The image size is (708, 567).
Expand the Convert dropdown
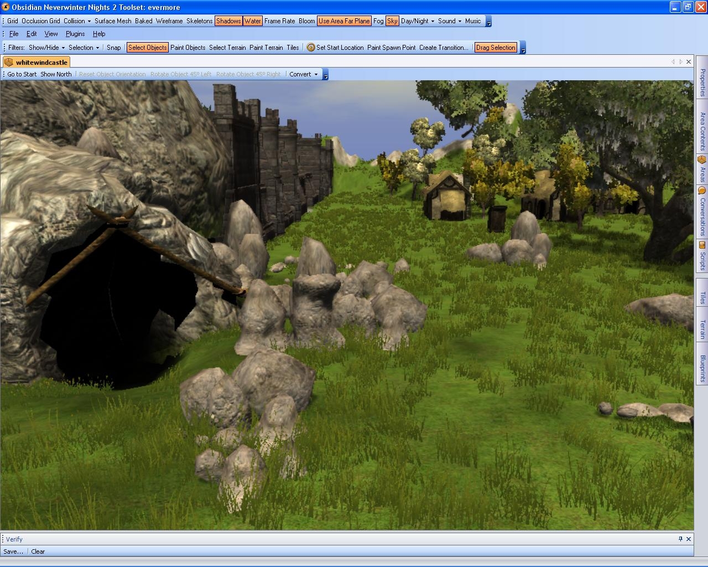tap(304, 74)
